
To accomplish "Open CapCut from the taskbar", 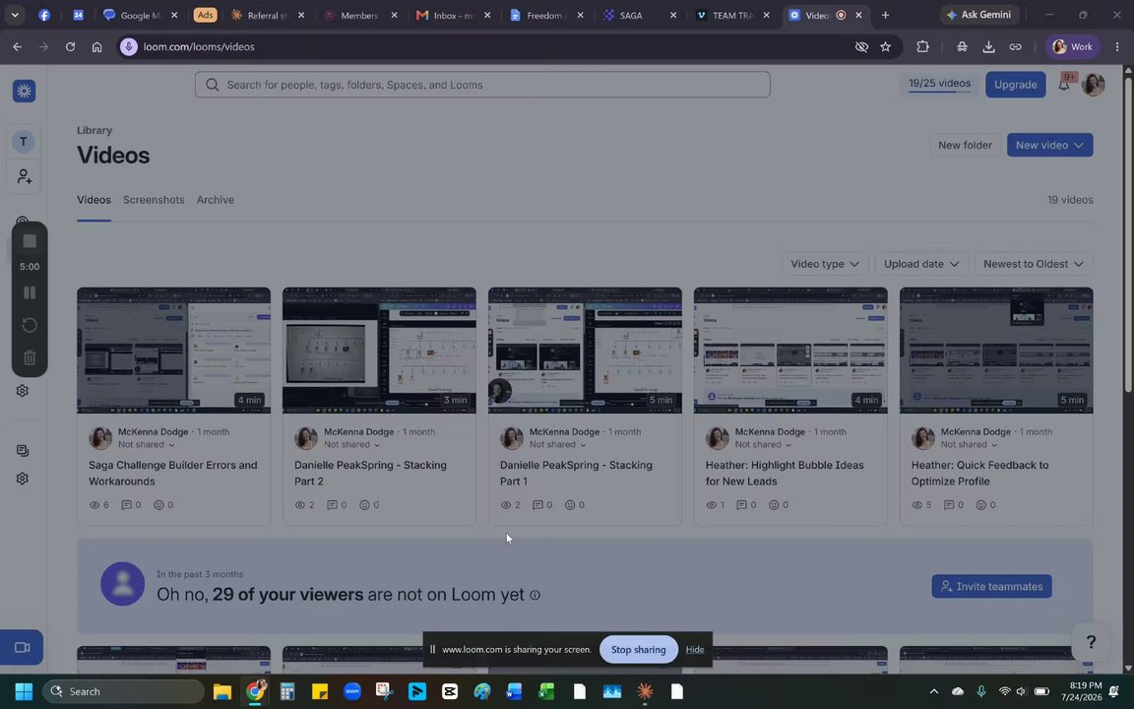I will 449,691.
